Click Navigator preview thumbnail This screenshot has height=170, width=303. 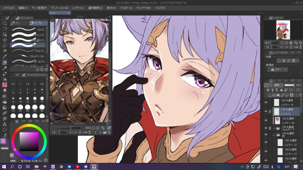click(x=283, y=30)
